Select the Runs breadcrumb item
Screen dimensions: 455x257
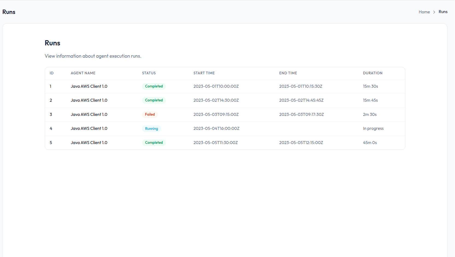[443, 12]
